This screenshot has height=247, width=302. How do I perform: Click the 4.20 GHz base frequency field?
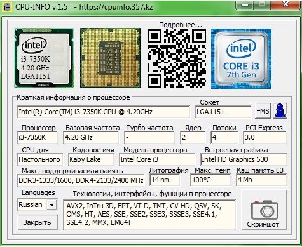coord(91,137)
